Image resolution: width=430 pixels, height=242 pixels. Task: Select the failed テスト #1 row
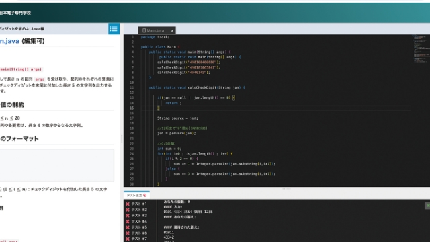coord(136,204)
